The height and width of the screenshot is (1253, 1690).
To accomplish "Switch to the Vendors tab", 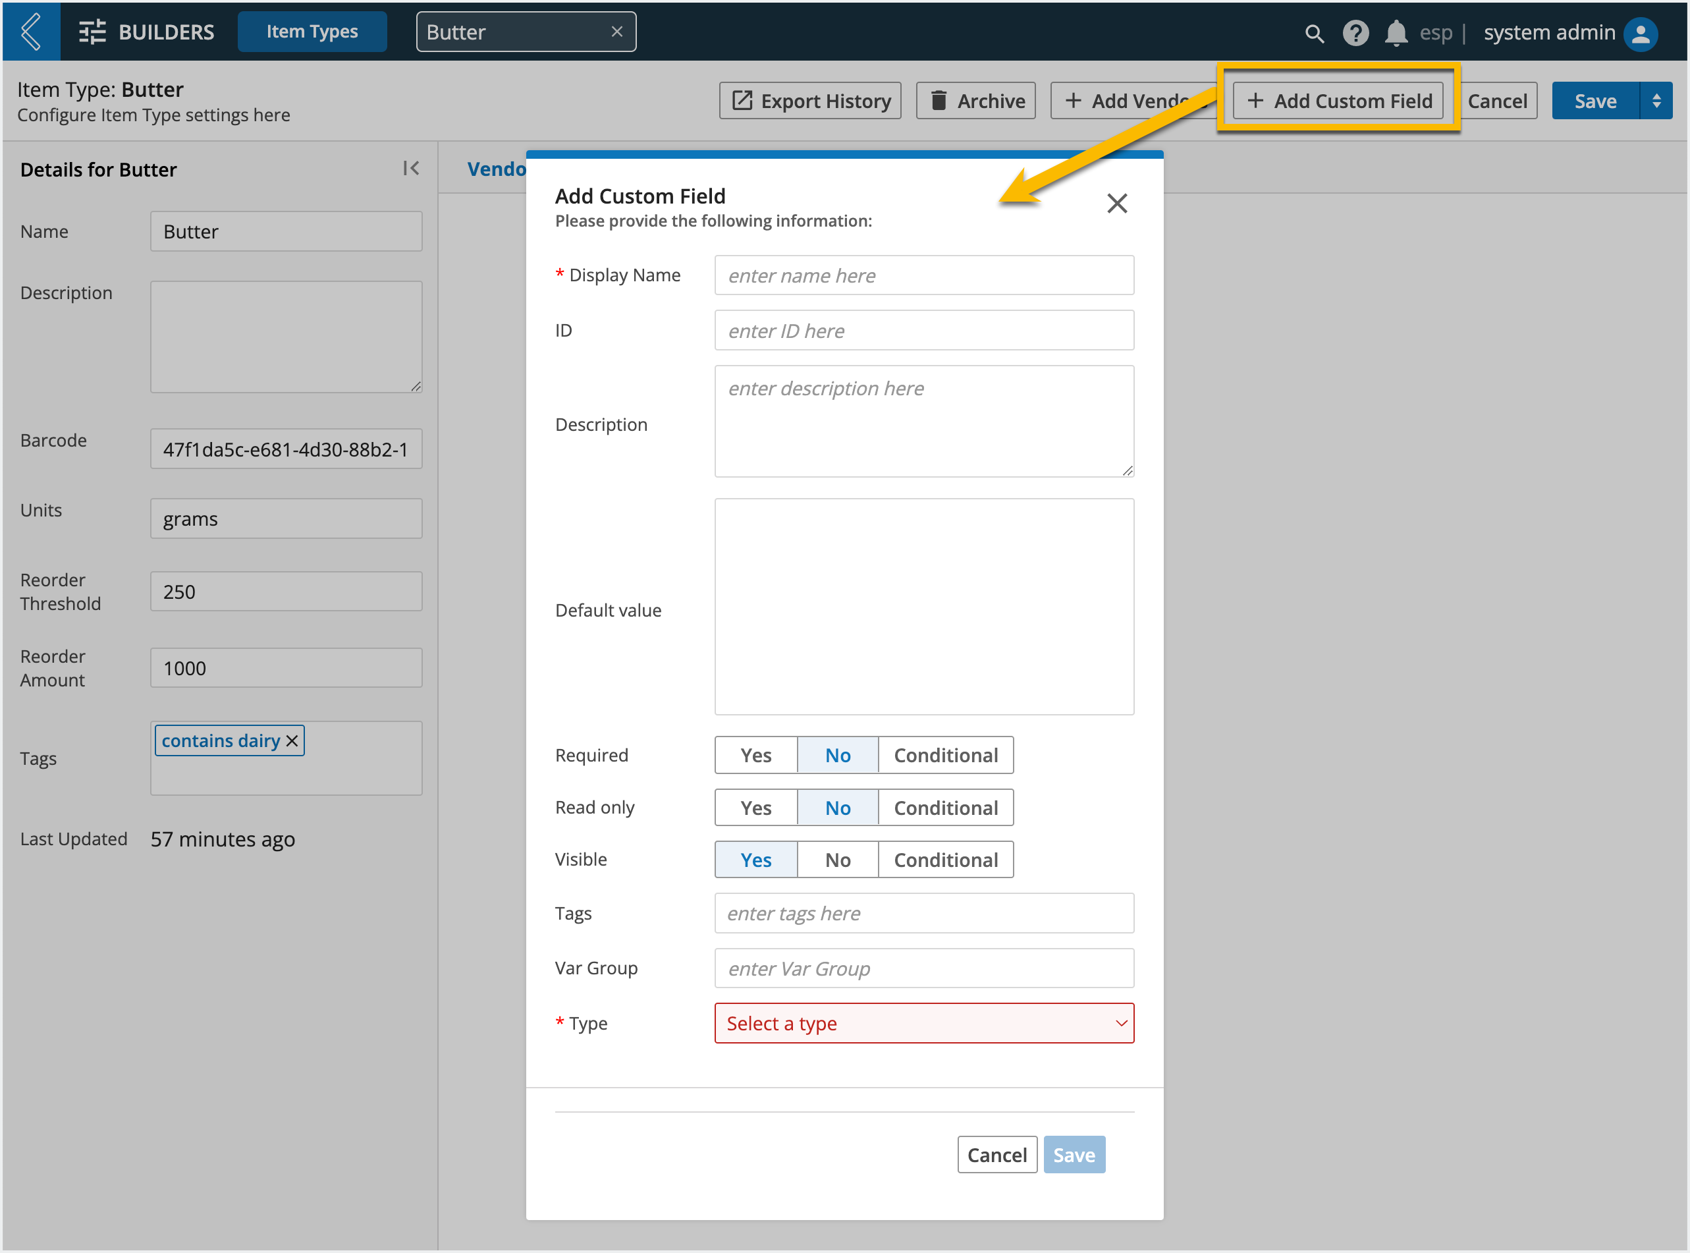I will [x=497, y=169].
